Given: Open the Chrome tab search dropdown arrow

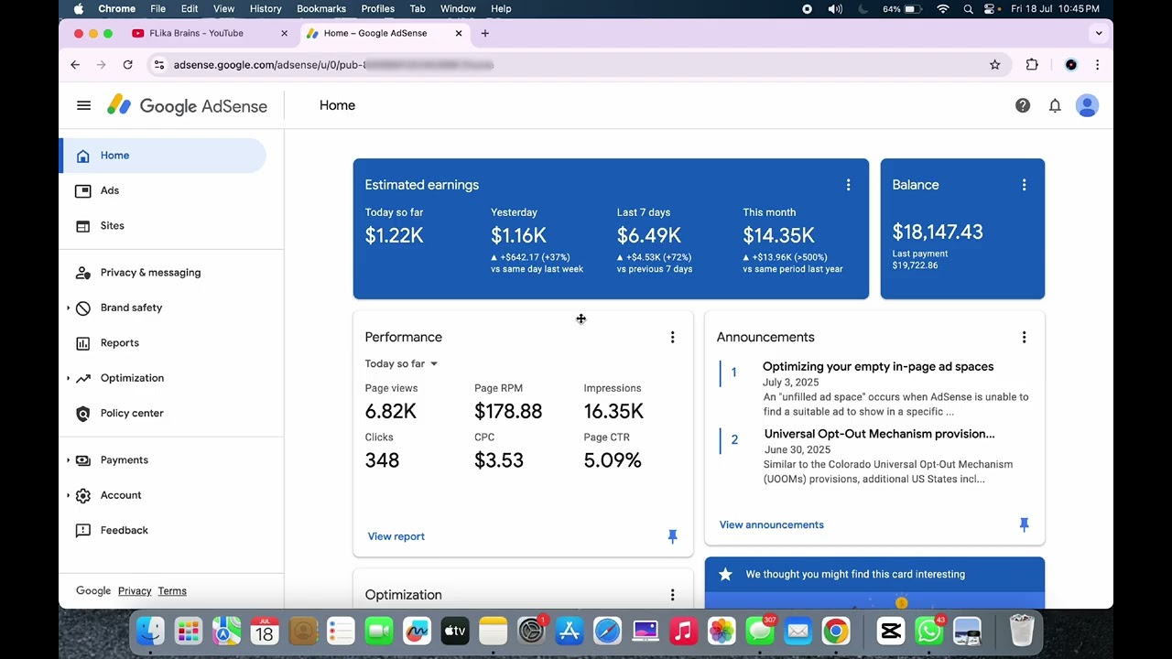Looking at the screenshot, I should 1099,34.
